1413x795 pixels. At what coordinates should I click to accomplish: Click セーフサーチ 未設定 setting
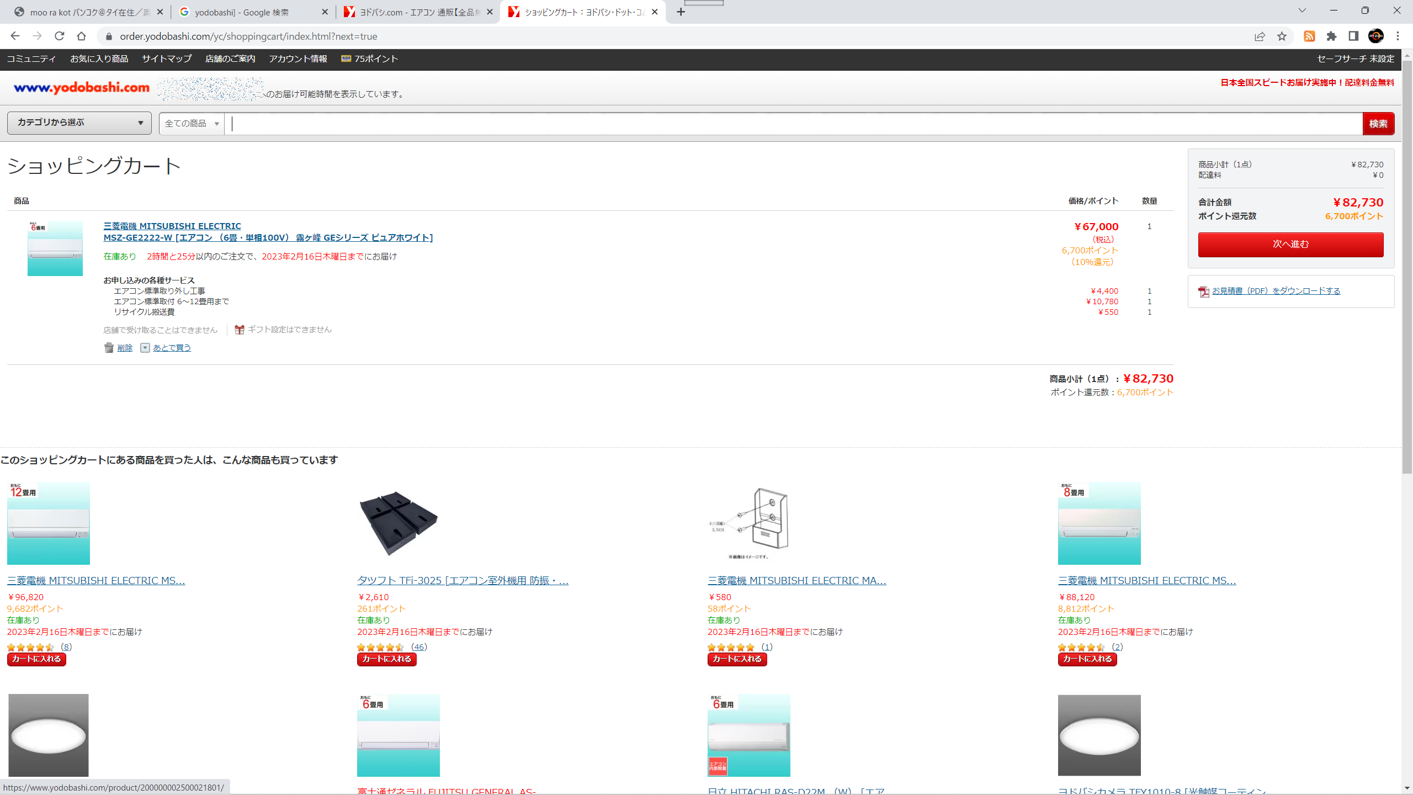pos(1356,59)
